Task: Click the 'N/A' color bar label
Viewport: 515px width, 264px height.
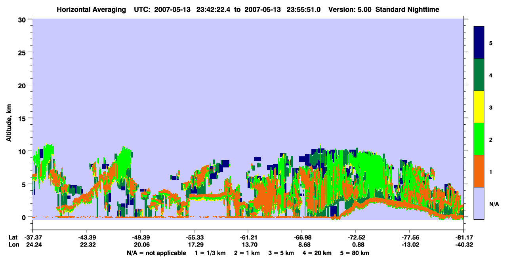Action: point(494,204)
